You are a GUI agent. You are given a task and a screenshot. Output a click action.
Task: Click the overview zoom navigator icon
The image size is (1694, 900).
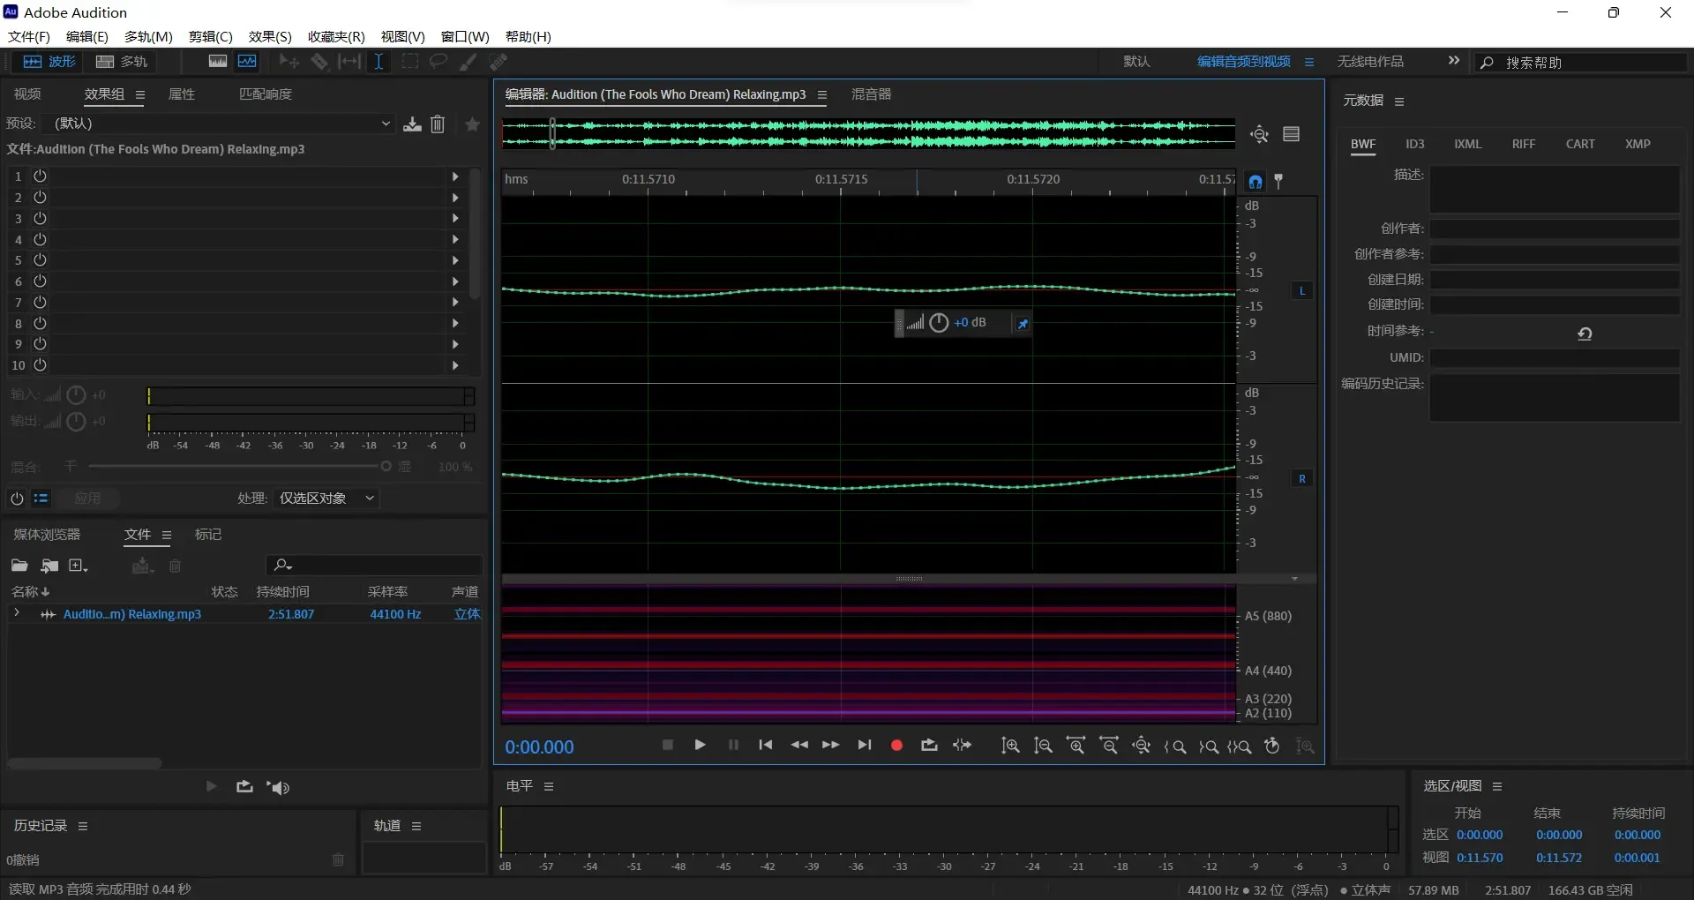[1260, 134]
